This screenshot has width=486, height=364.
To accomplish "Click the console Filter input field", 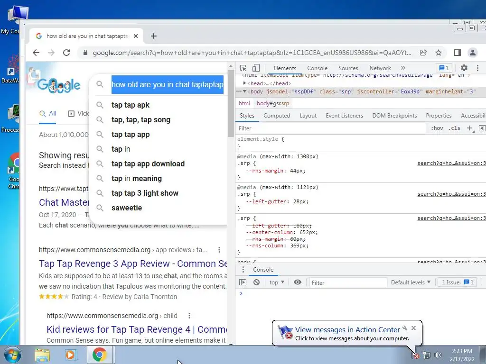I will click(x=348, y=282).
